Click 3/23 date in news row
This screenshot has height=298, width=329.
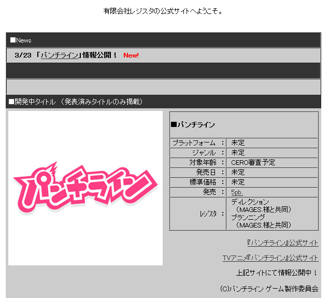point(23,55)
